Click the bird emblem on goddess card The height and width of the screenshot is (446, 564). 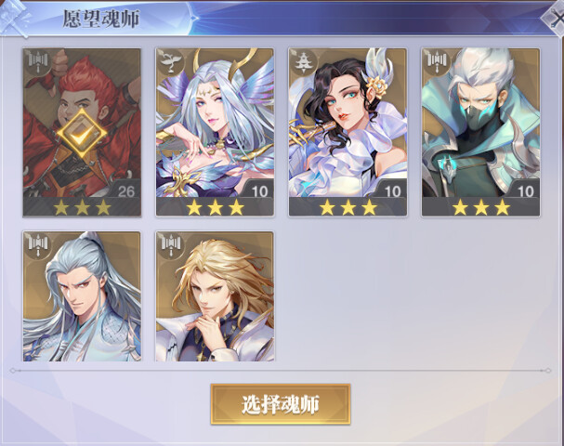(171, 62)
